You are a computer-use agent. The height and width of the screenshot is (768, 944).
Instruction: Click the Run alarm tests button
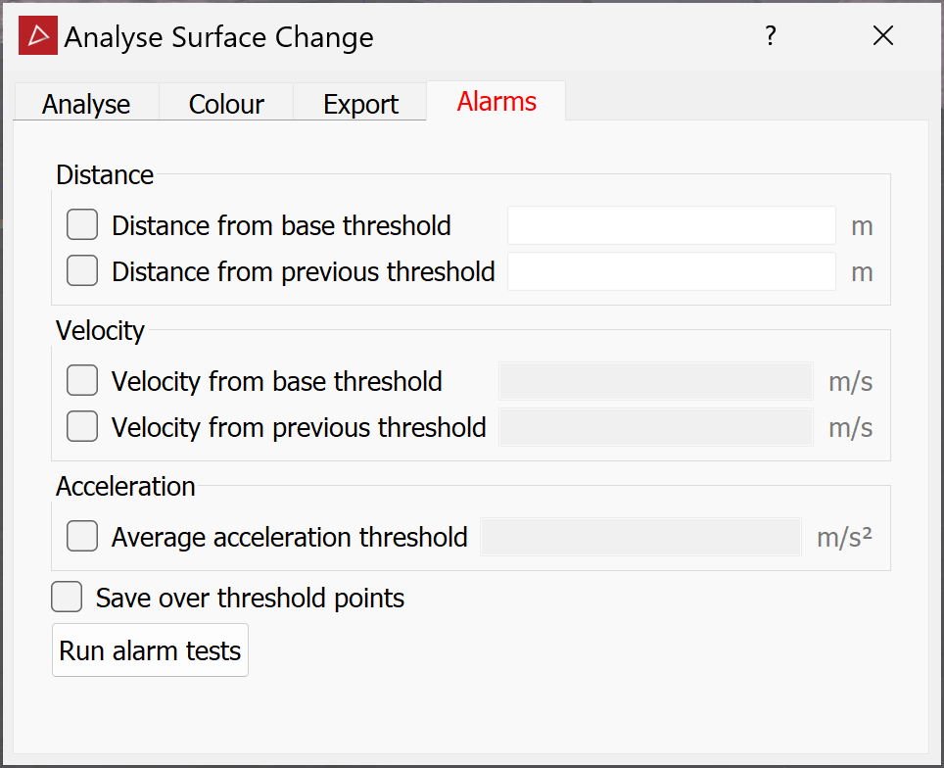tap(151, 649)
